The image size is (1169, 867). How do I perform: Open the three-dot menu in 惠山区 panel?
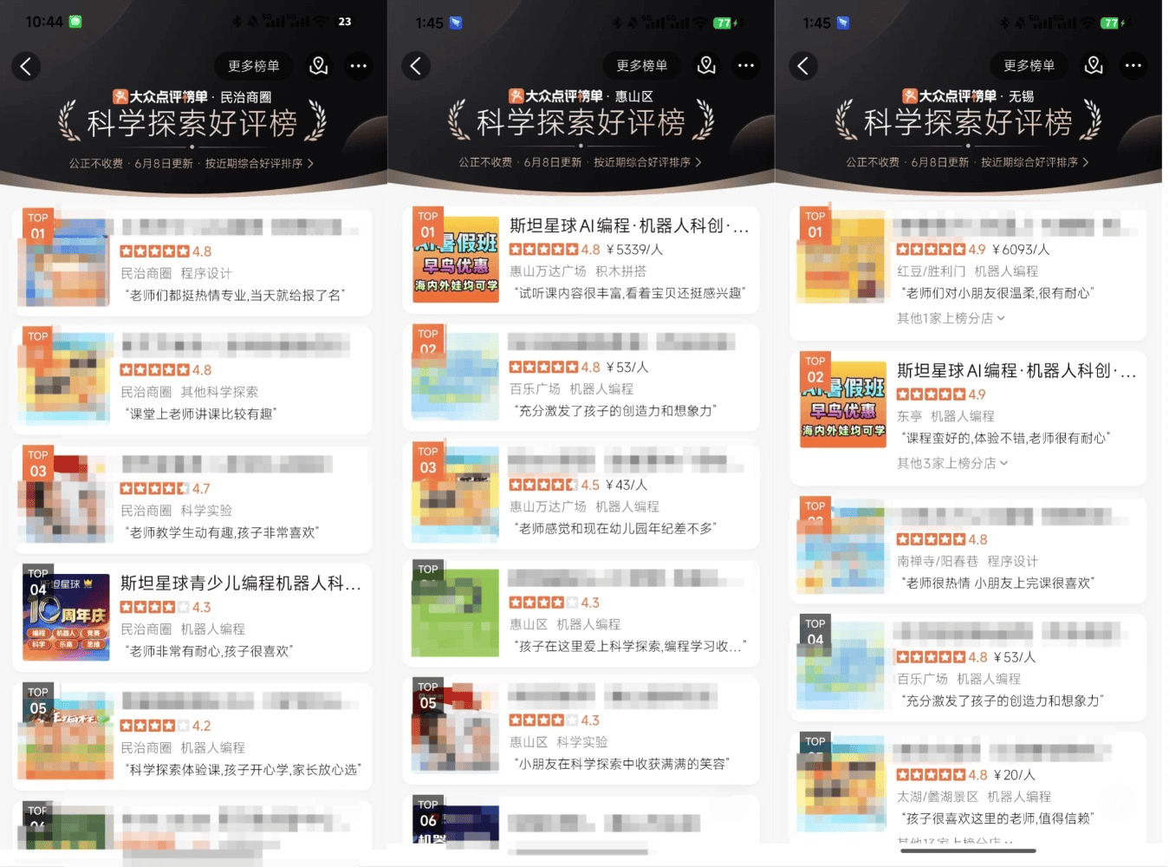[746, 66]
